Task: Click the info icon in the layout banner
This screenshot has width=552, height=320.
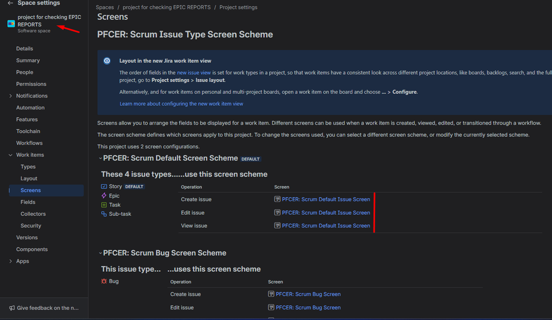Action: click(107, 60)
